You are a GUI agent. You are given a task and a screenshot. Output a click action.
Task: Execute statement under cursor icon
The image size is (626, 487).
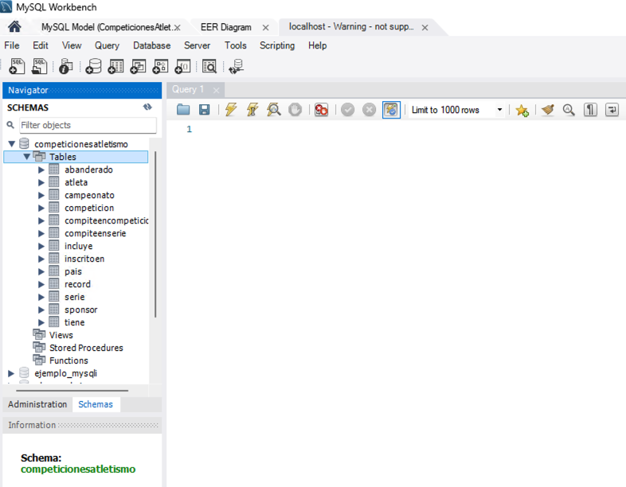click(252, 109)
